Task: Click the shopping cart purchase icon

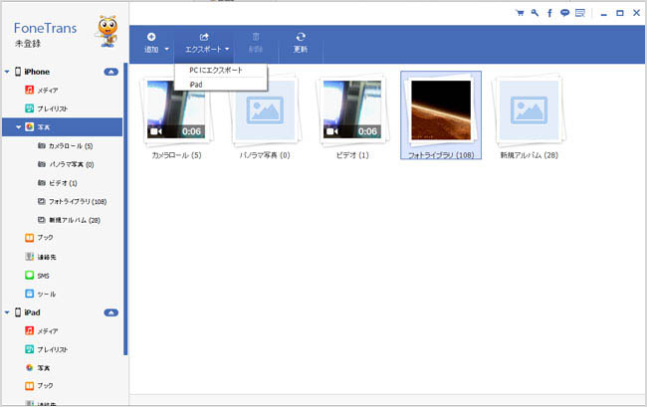Action: coord(519,13)
